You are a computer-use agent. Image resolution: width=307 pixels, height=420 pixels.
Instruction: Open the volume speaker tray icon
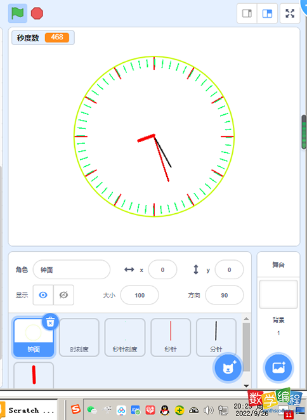(x=208, y=410)
